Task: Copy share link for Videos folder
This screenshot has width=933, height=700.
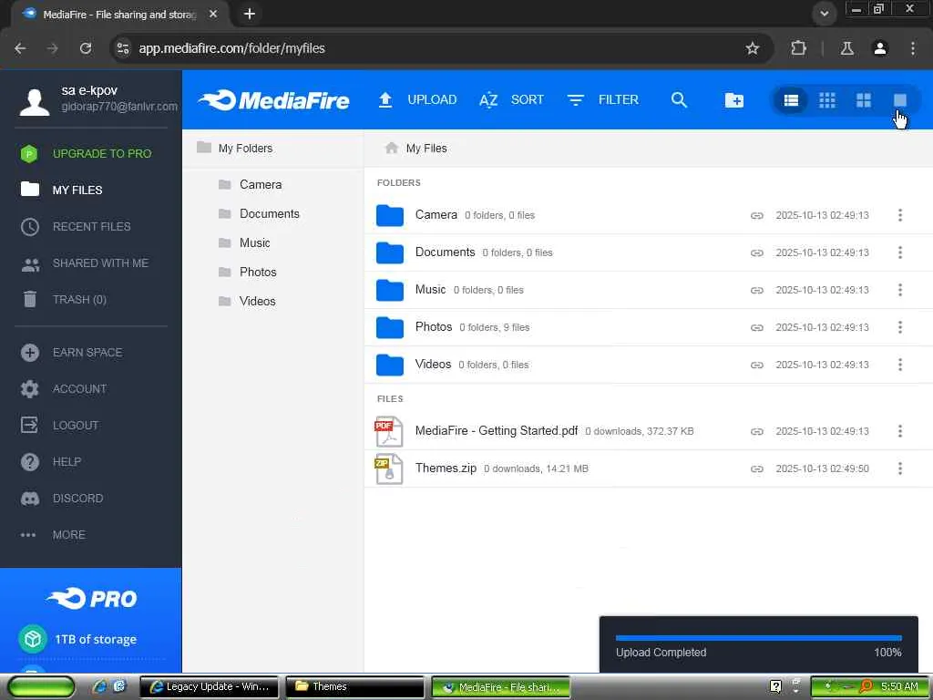Action: [756, 365]
